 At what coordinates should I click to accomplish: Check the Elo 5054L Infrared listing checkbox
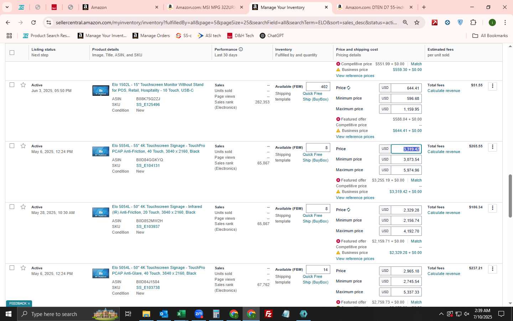12,207
